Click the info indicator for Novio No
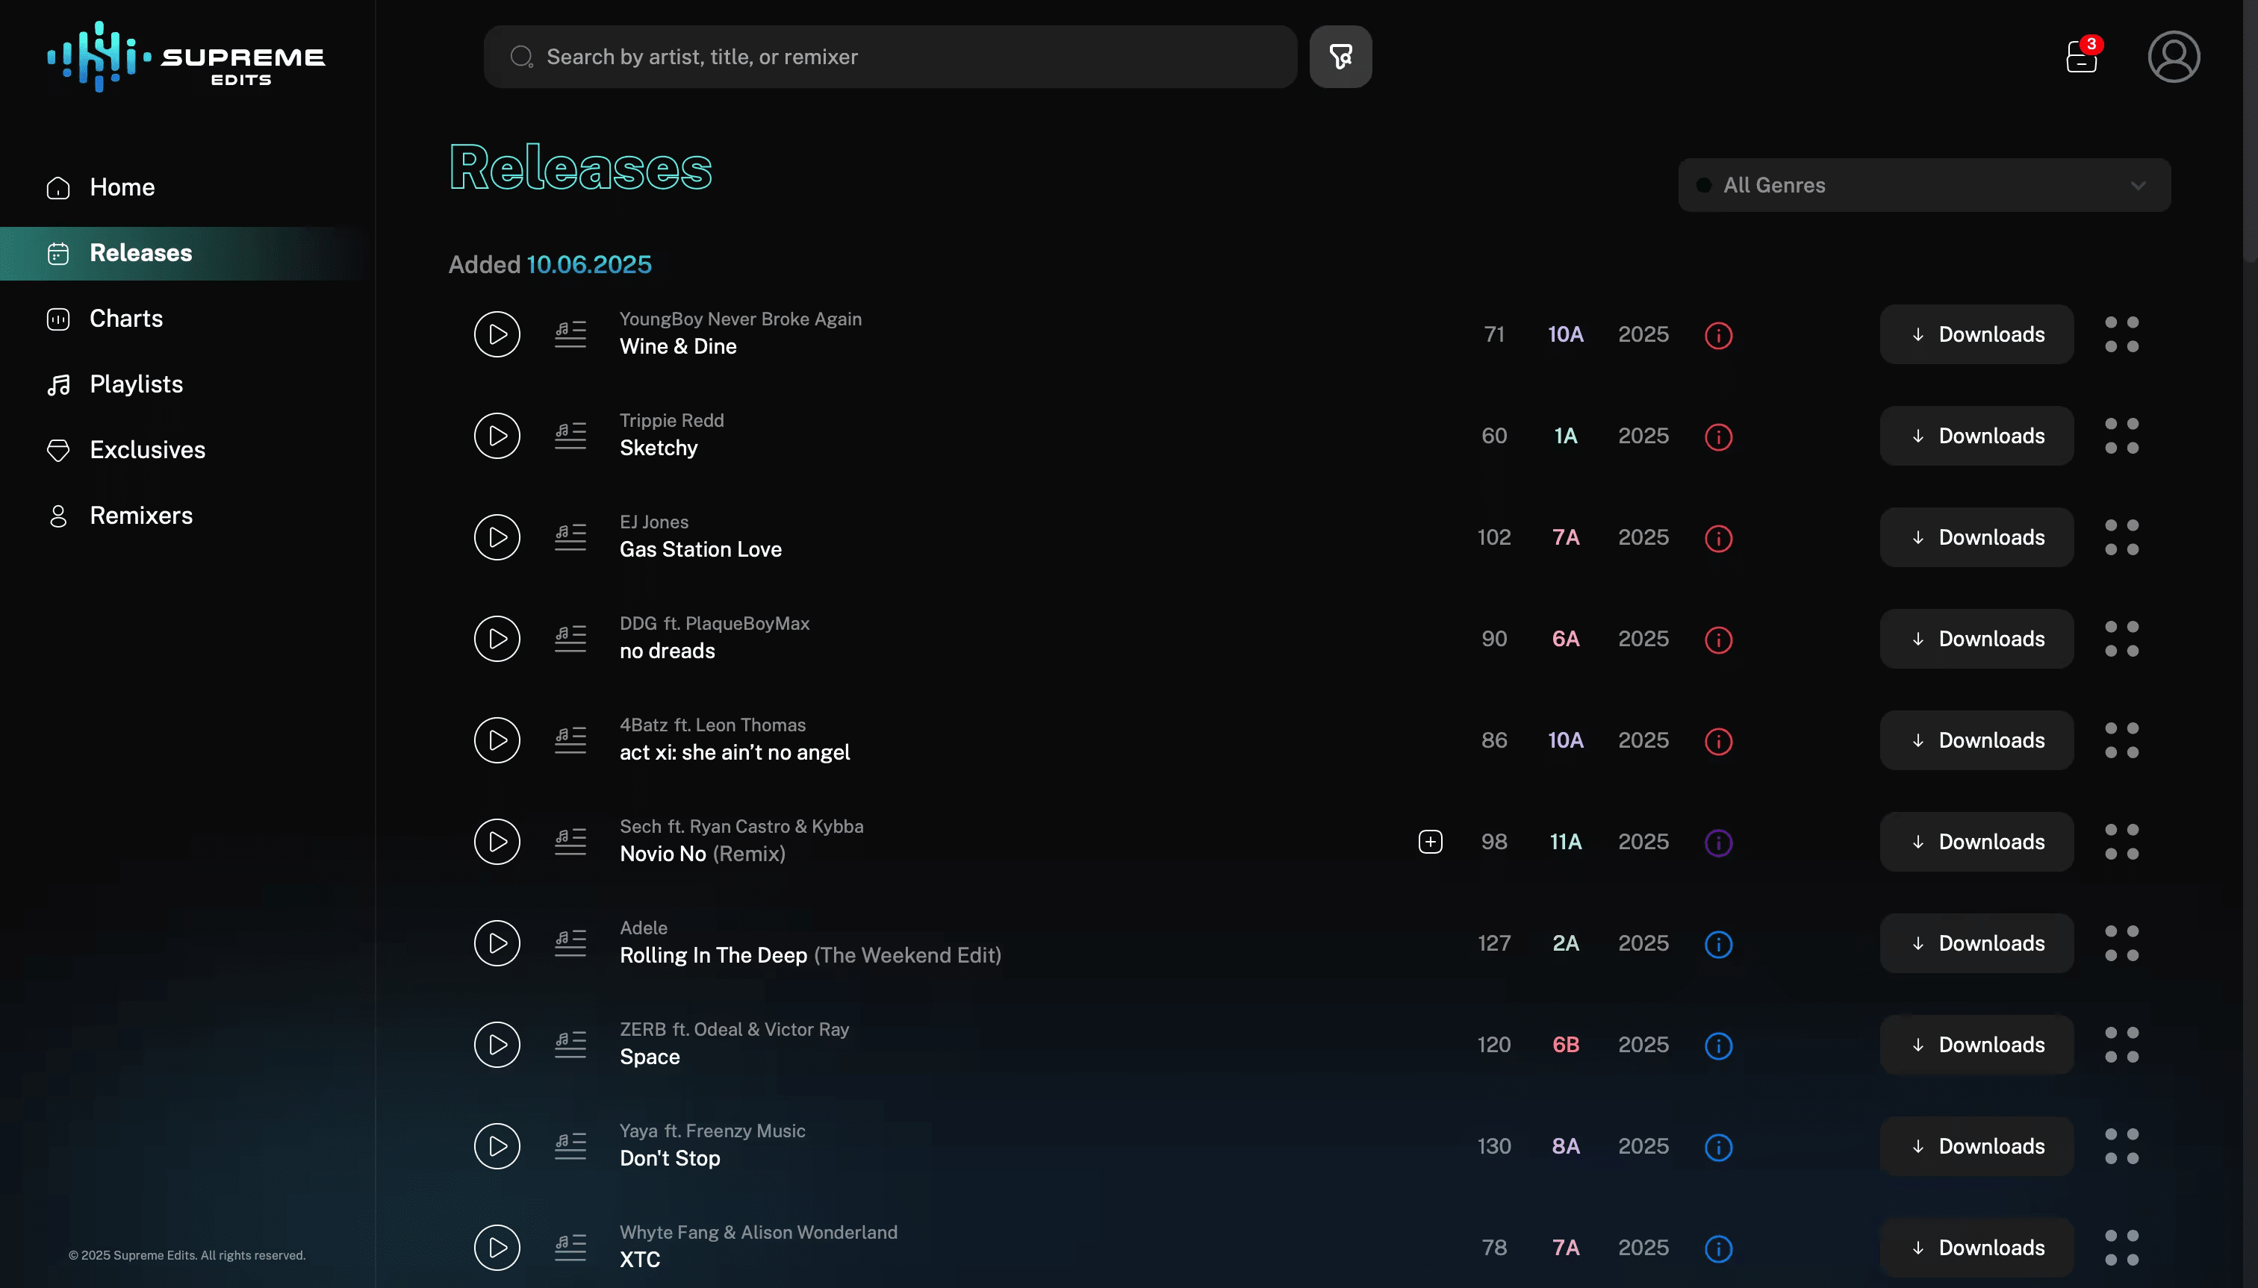 1717,842
